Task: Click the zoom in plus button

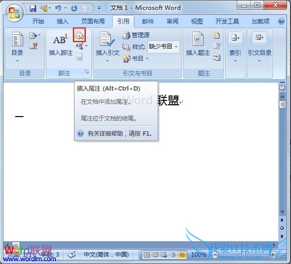Action: (273, 255)
